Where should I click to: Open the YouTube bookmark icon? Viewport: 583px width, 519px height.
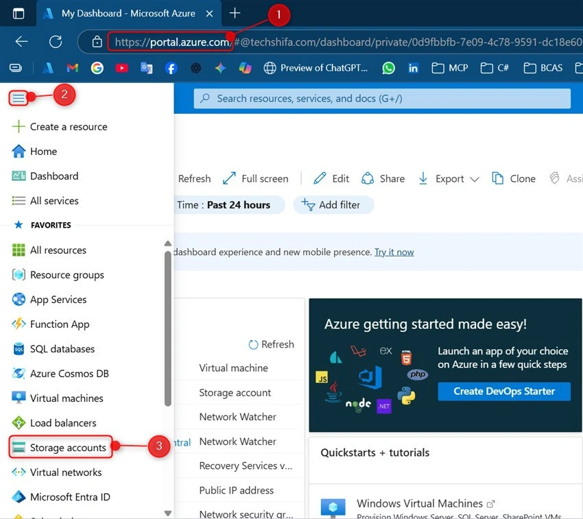point(121,68)
